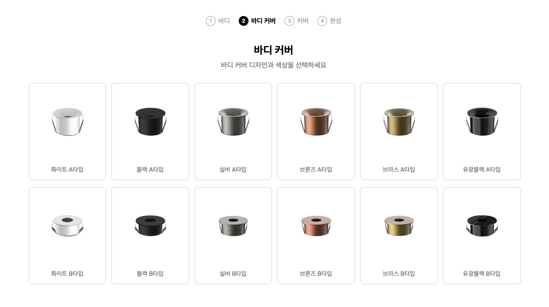Jump to step 3 커버
549x307 pixels.
point(297,21)
